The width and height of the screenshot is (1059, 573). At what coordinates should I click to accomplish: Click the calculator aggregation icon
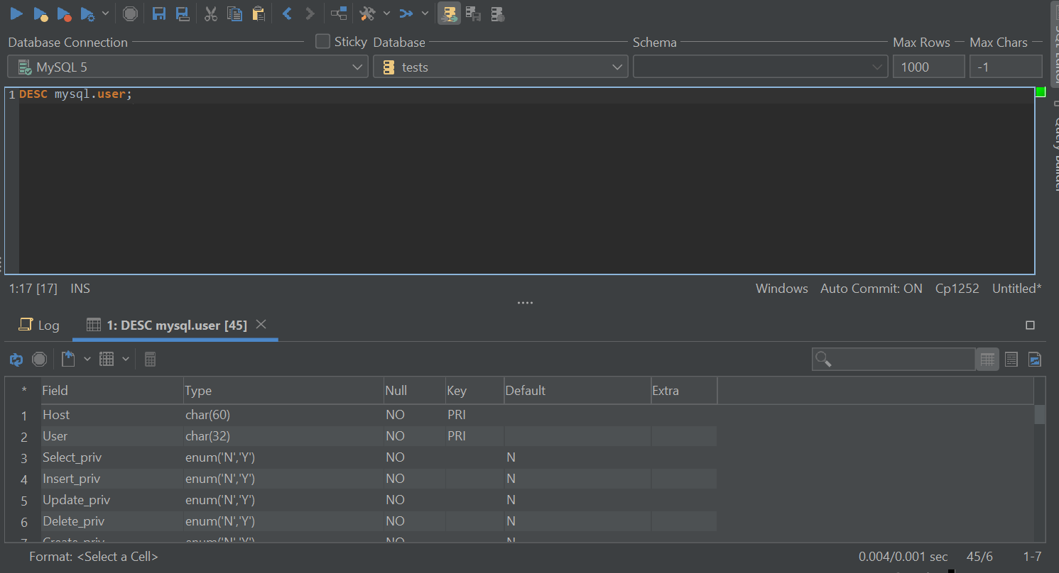click(x=150, y=359)
